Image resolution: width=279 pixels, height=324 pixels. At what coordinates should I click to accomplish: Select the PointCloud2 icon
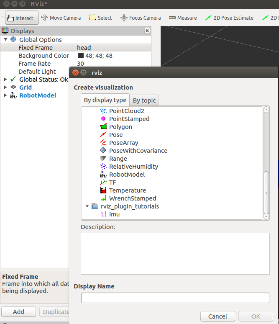(103, 111)
